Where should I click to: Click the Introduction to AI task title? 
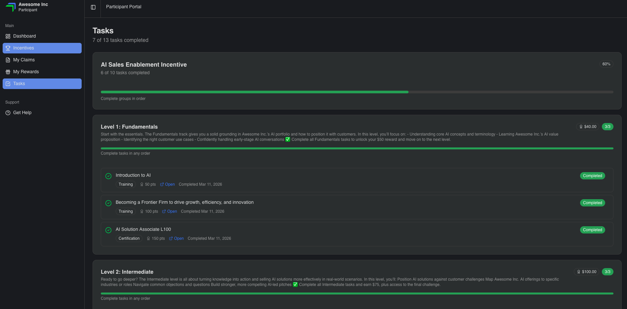coord(133,175)
